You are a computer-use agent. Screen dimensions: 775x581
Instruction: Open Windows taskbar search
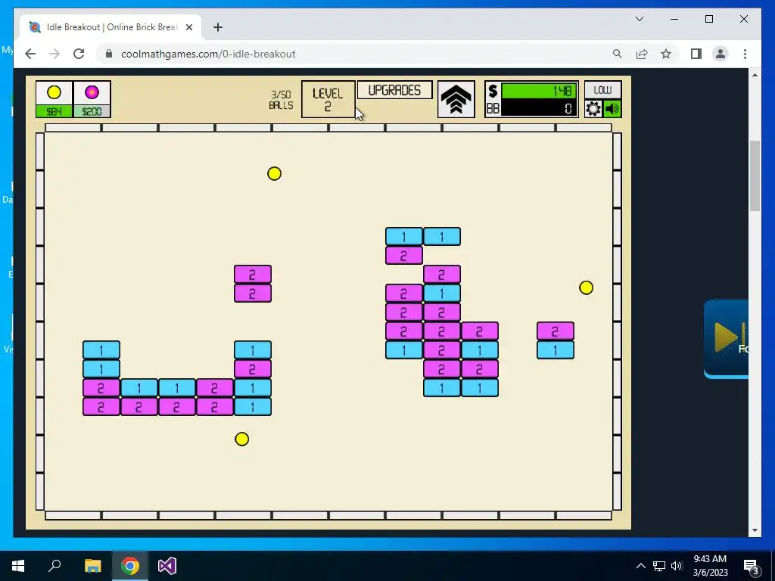(x=54, y=566)
